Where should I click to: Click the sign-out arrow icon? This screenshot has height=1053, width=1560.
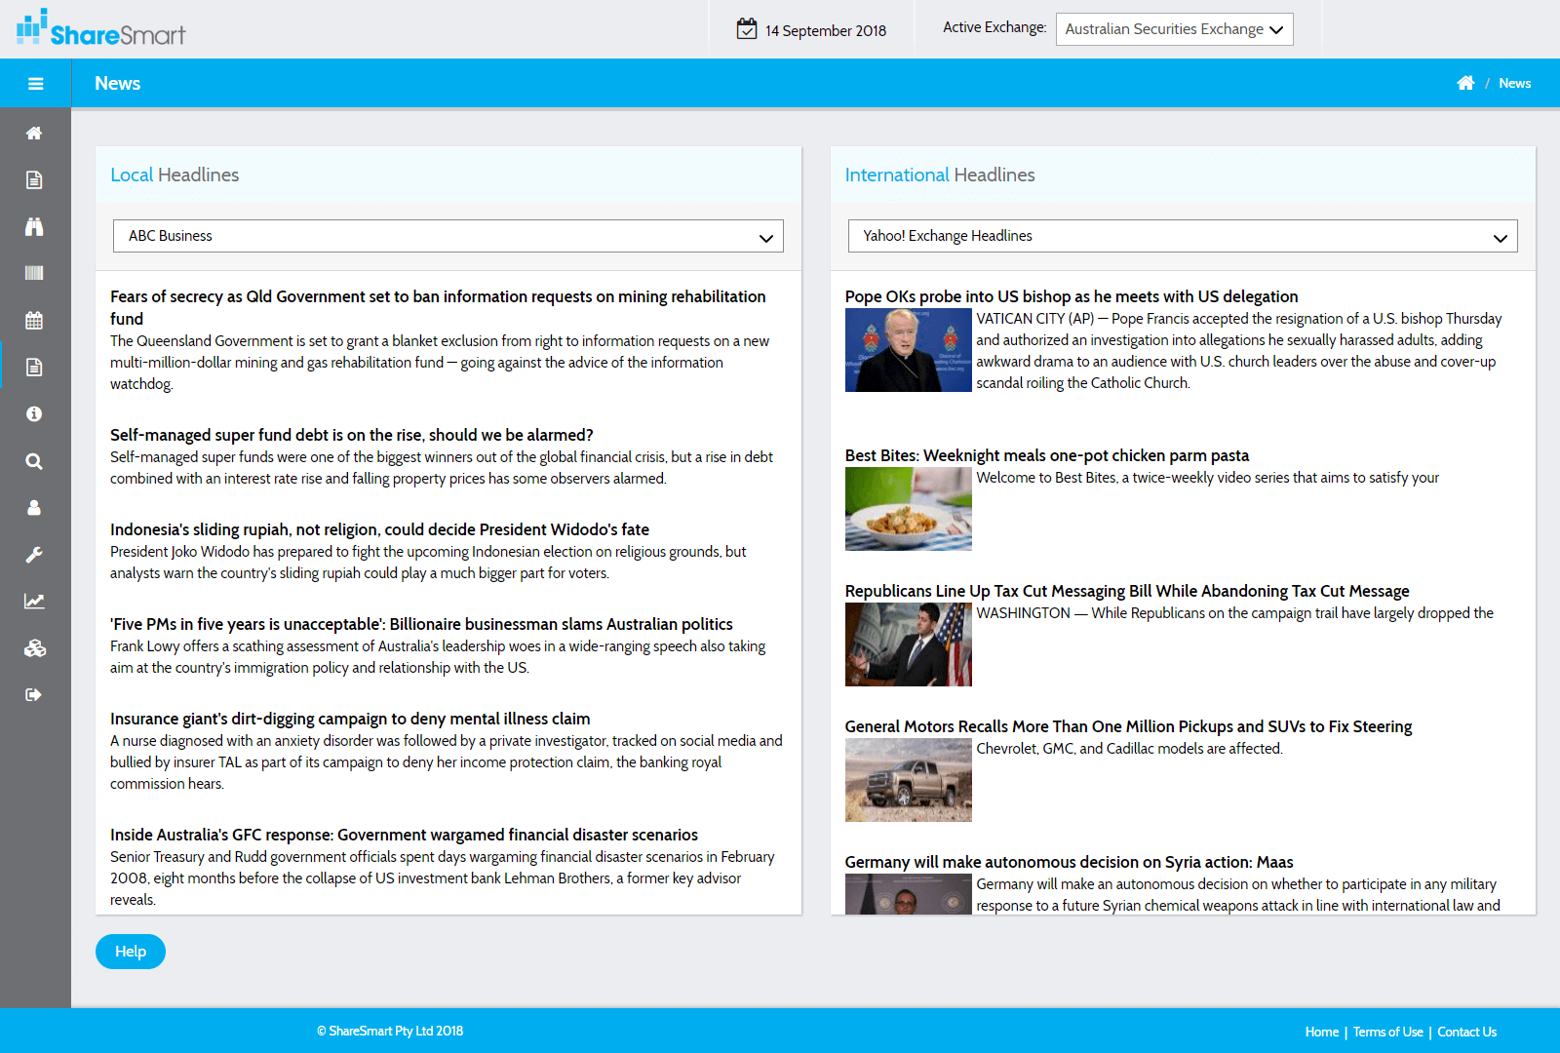(34, 695)
